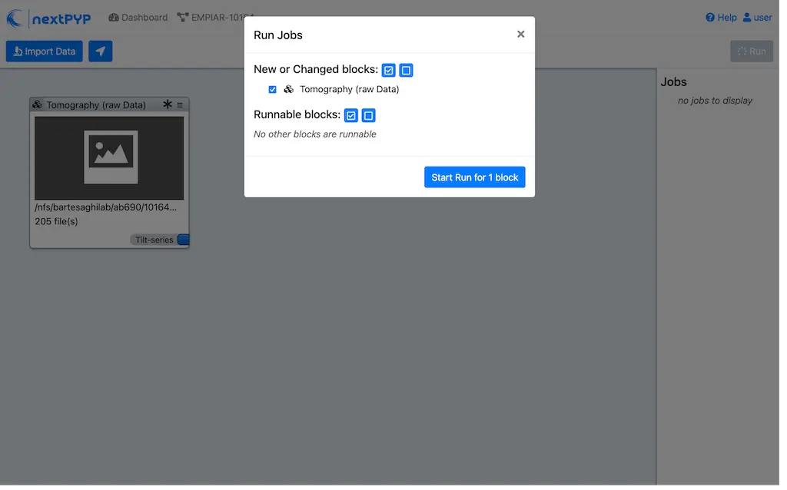Close the Run Jobs dialog
Image resolution: width=787 pixels, height=490 pixels.
click(520, 35)
